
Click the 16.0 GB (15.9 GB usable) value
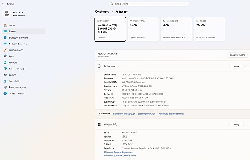133,82
